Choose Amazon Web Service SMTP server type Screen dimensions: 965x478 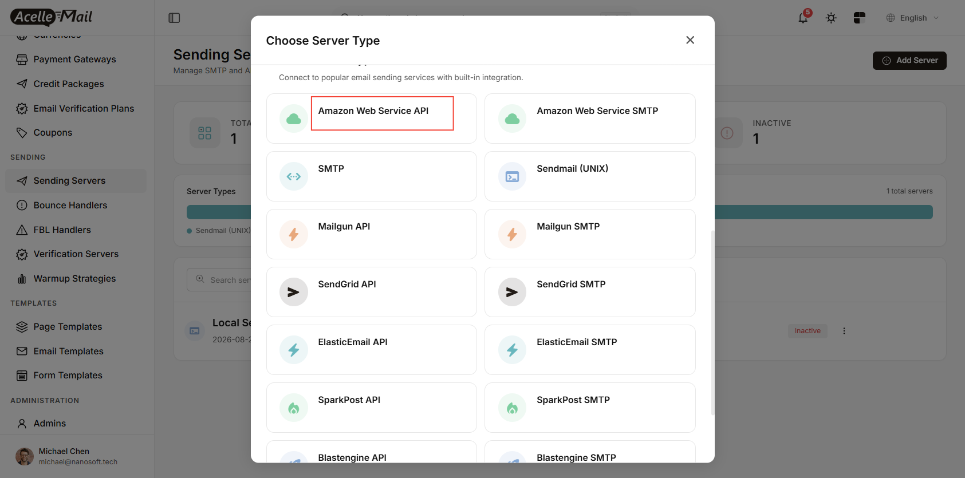[590, 118]
